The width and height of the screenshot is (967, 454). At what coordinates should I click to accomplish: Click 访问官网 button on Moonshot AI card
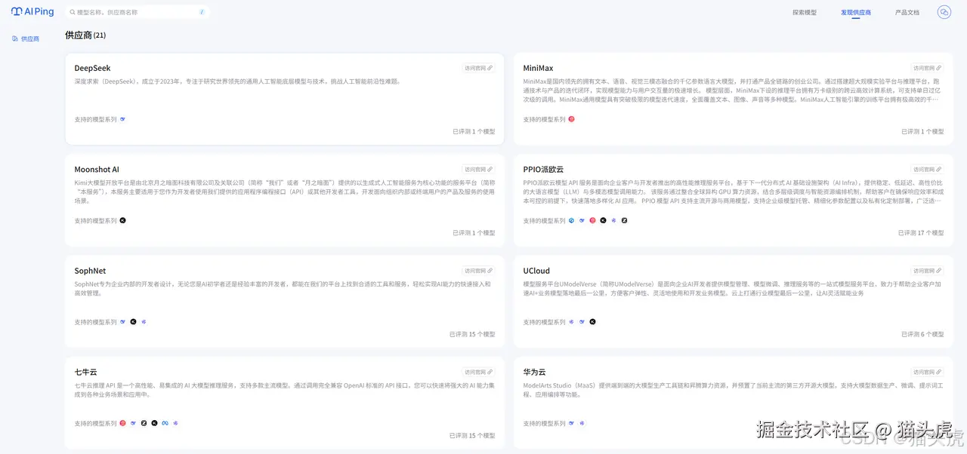(479, 169)
